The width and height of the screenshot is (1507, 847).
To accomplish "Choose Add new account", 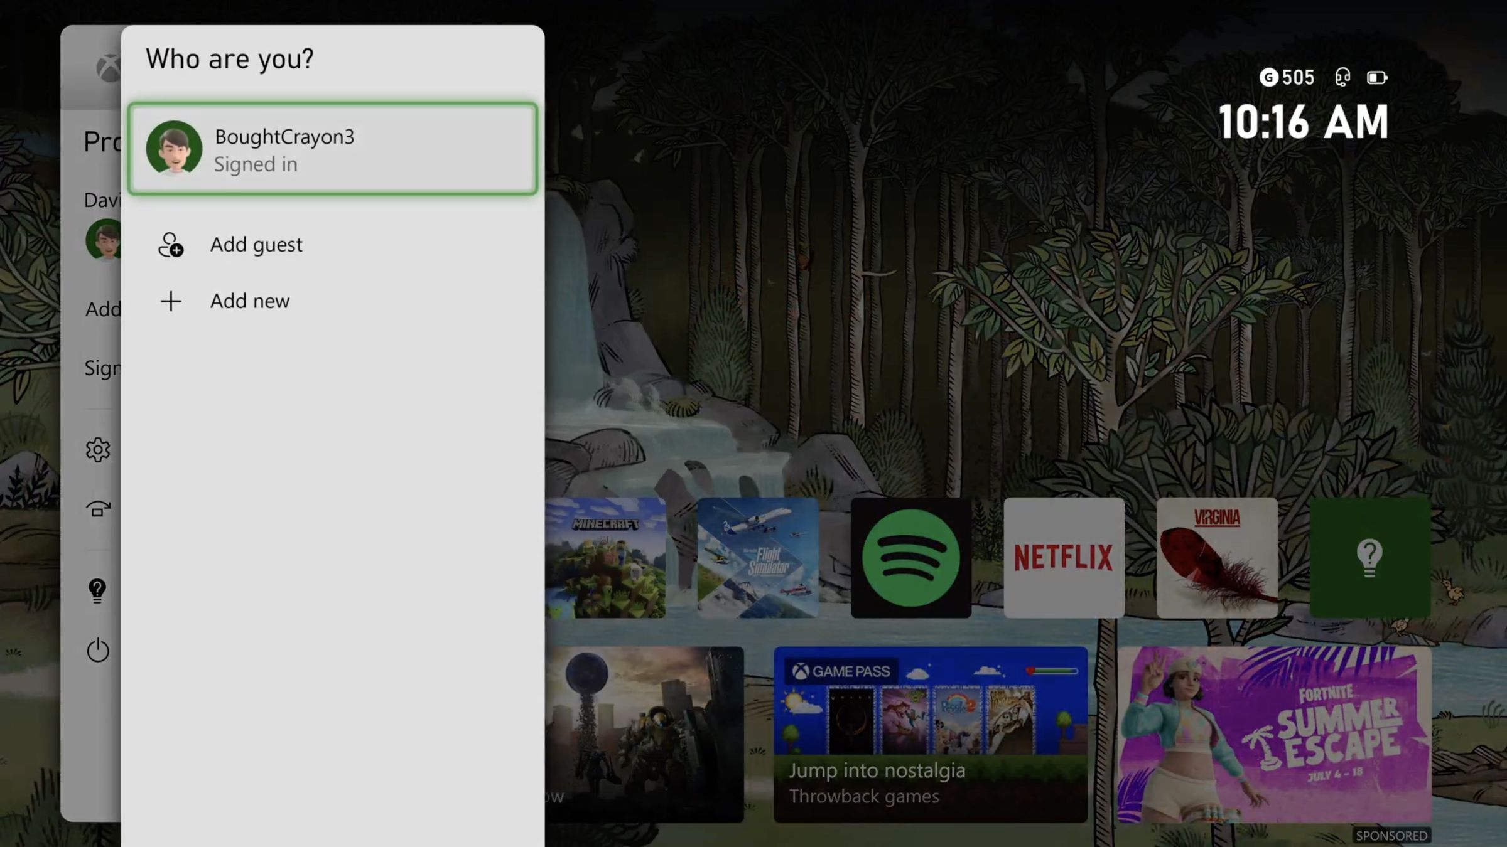I will (x=249, y=301).
